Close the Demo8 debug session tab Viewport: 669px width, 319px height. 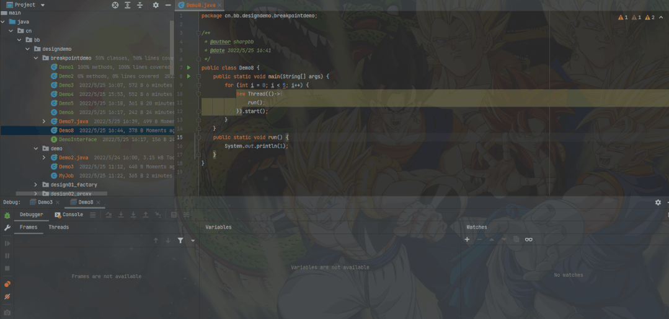click(99, 202)
